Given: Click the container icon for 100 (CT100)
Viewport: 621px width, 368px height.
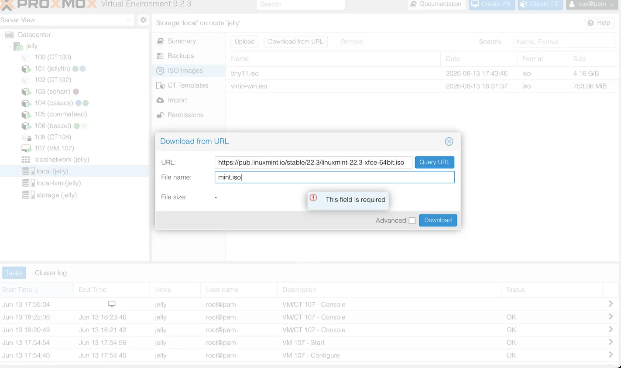Looking at the screenshot, I should (26, 57).
